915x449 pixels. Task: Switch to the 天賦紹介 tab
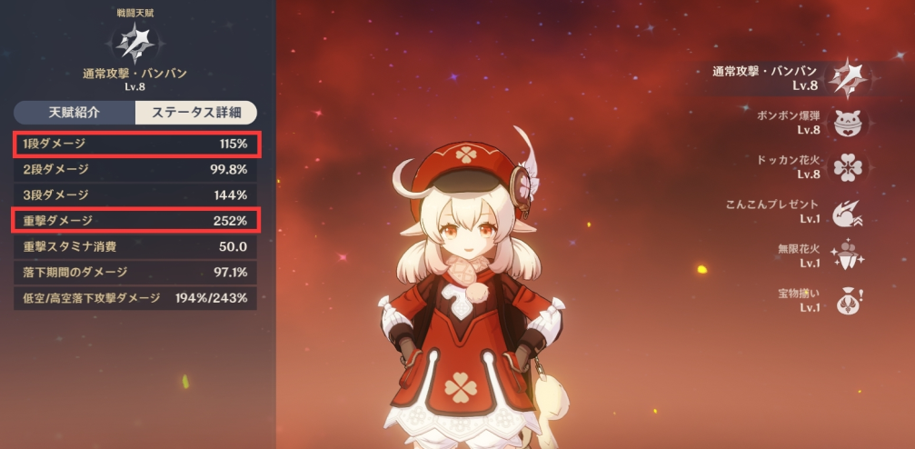coord(75,113)
